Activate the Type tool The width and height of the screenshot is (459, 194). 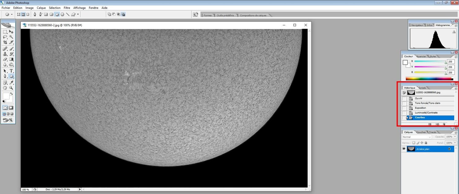(11, 71)
